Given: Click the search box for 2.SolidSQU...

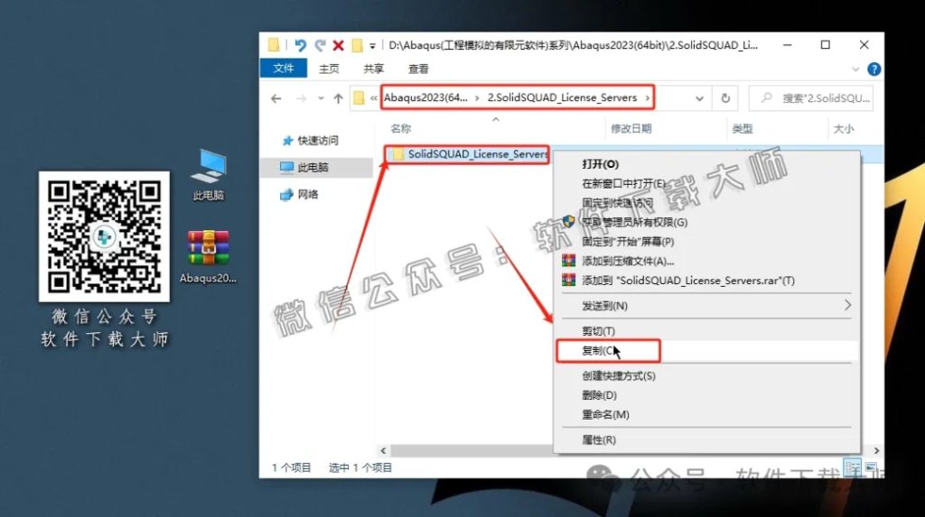Looking at the screenshot, I should coord(811,98).
